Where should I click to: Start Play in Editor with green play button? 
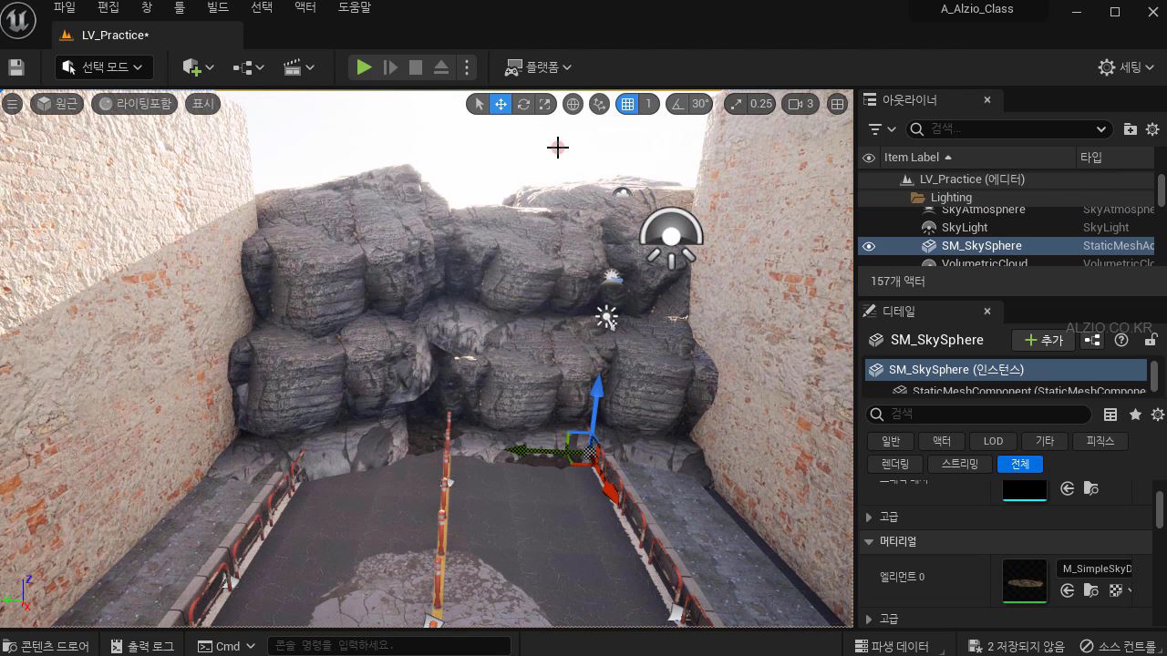click(364, 67)
